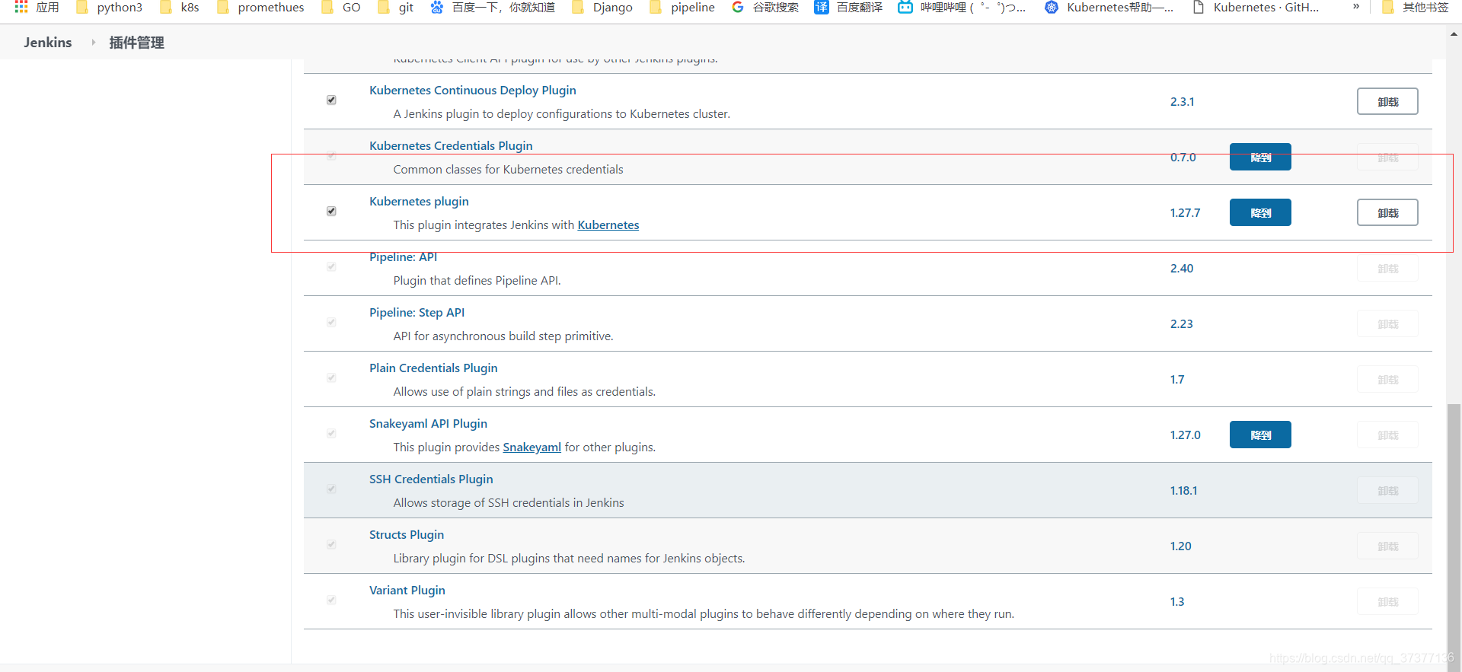Open the Variant Plugin link
The image size is (1462, 672).
407,591
